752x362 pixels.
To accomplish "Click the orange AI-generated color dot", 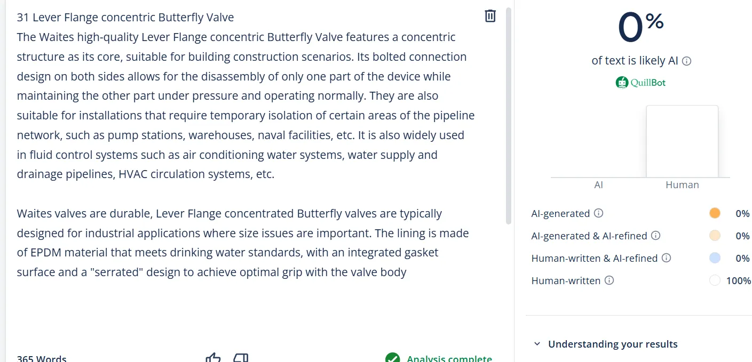I will (715, 213).
